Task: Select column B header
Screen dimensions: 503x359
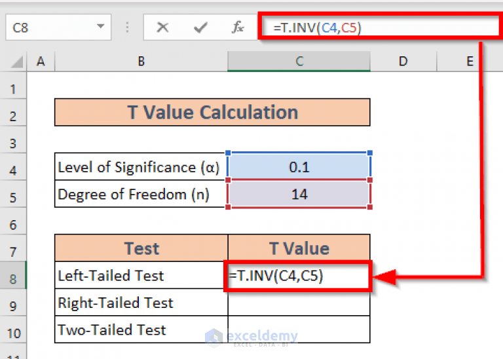Action: pos(141,61)
